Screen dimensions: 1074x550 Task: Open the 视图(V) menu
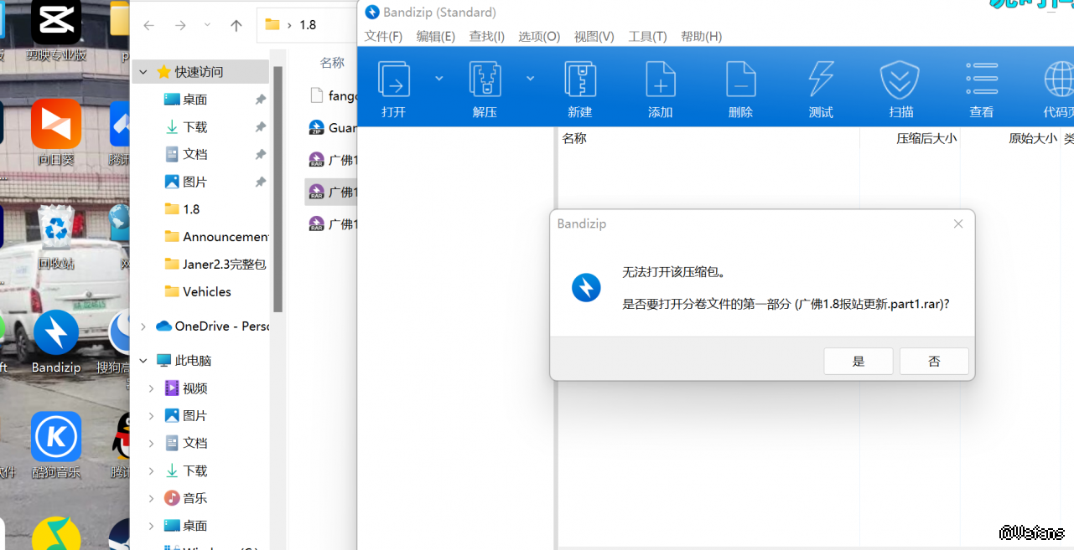[594, 36]
